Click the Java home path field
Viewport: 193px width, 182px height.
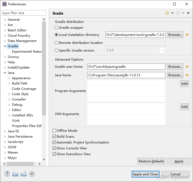click(x=126, y=75)
